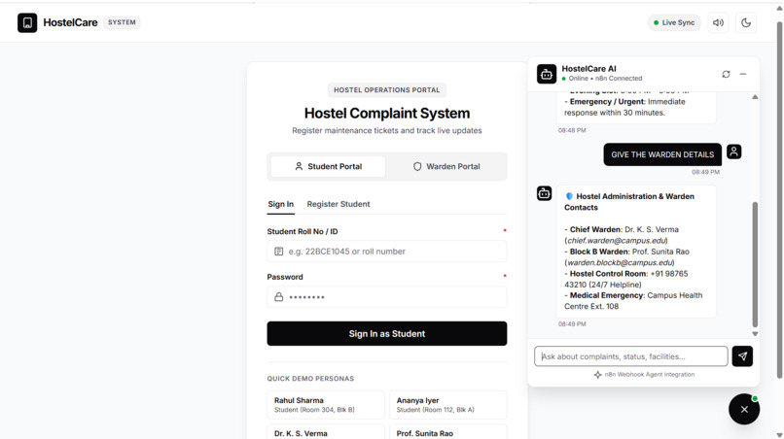Select the Warden Portal tab
This screenshot has width=784, height=439.
(446, 166)
